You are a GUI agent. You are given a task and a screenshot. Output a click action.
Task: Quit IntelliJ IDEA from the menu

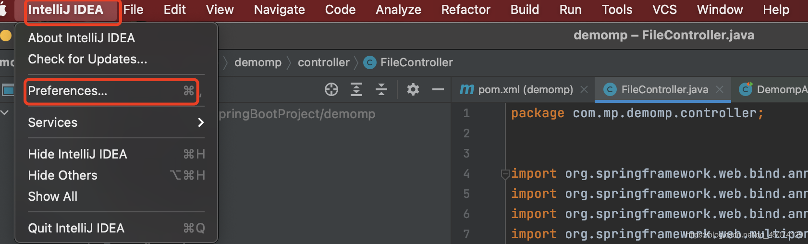[76, 228]
